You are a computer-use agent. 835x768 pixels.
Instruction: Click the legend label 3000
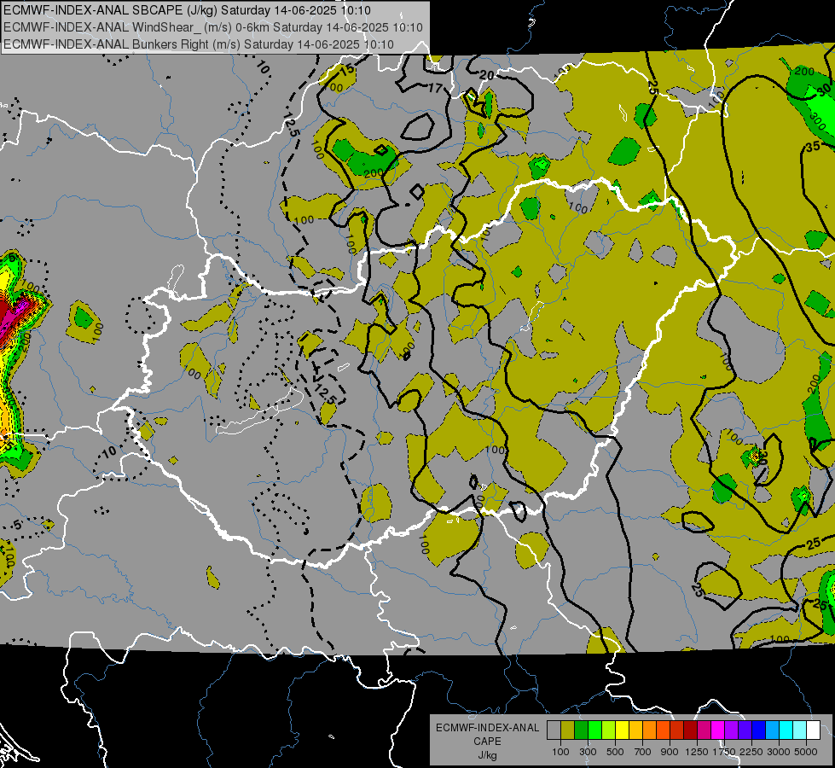(779, 752)
